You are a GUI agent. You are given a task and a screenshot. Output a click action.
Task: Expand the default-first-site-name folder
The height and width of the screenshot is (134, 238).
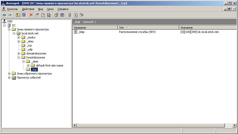point(28,65)
